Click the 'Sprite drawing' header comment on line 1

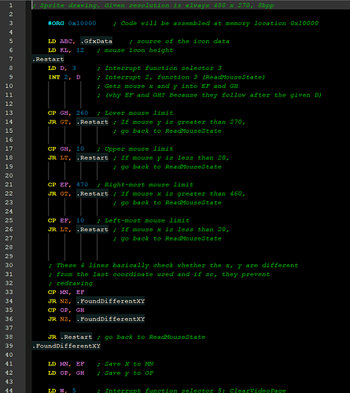(x=153, y=6)
